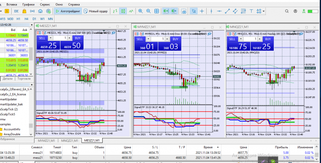
Task: Select the H4 timeframe
Action: pos(26,19)
